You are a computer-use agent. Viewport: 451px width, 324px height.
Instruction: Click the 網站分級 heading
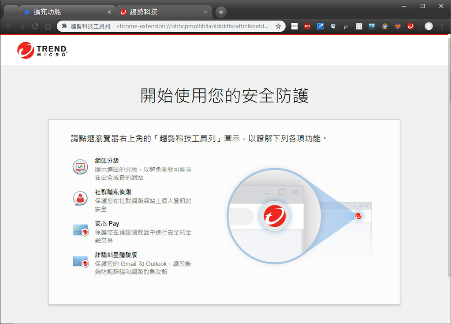pos(107,161)
